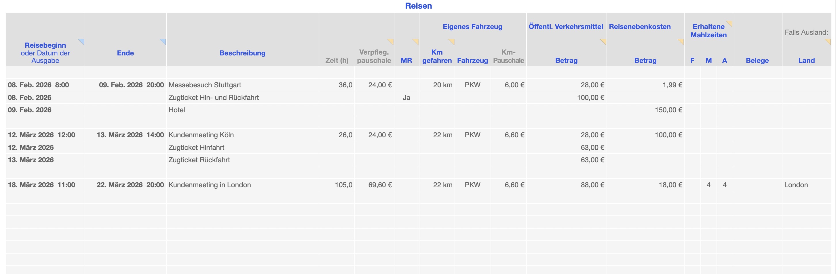Select the London country cell
Screen dimensions: 836x274
796,185
